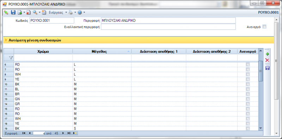Click the delete document red X icon
Viewport: 282px width, 139px height.
pyautogui.click(x=29, y=12)
